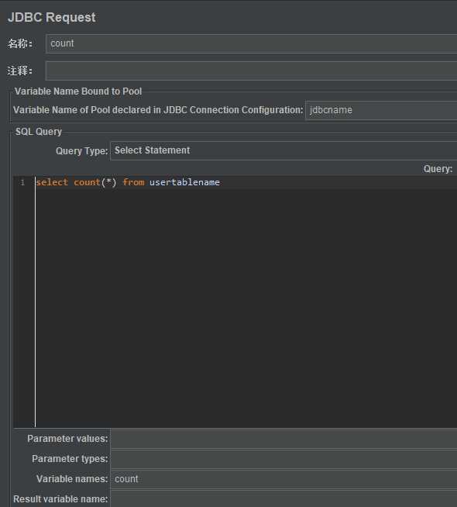Click the Parameter types field
457x507 pixels.
click(283, 459)
